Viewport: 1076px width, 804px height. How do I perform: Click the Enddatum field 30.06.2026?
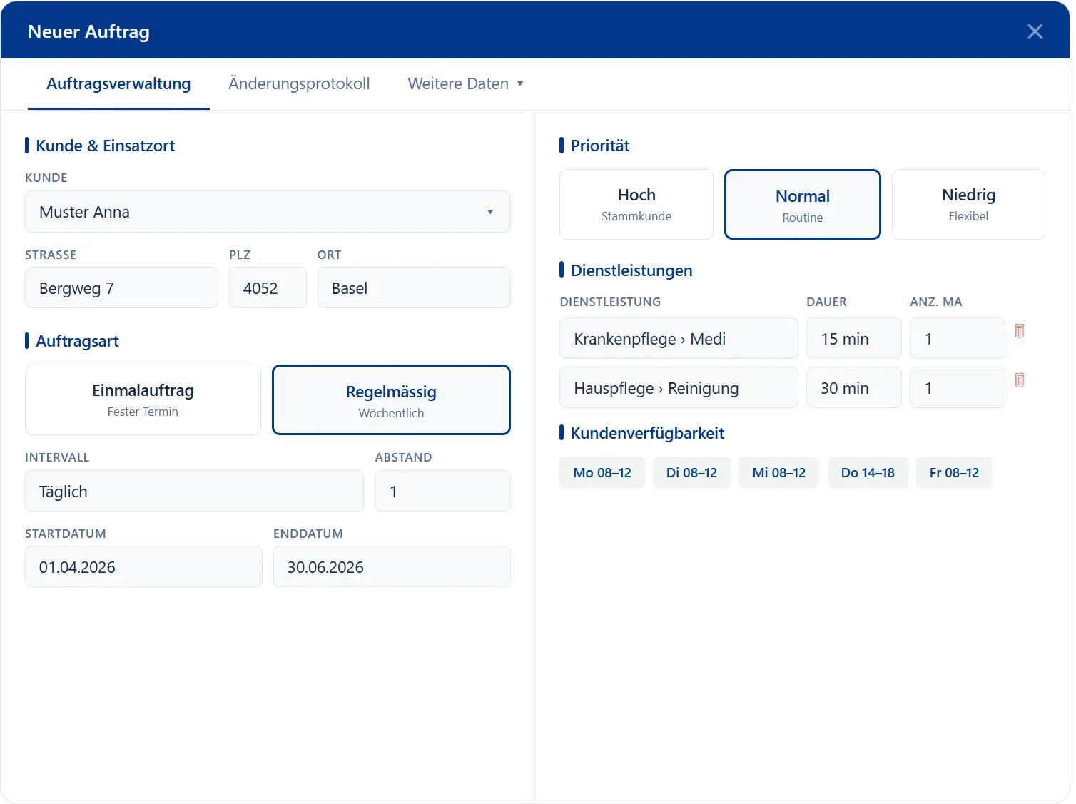click(392, 567)
